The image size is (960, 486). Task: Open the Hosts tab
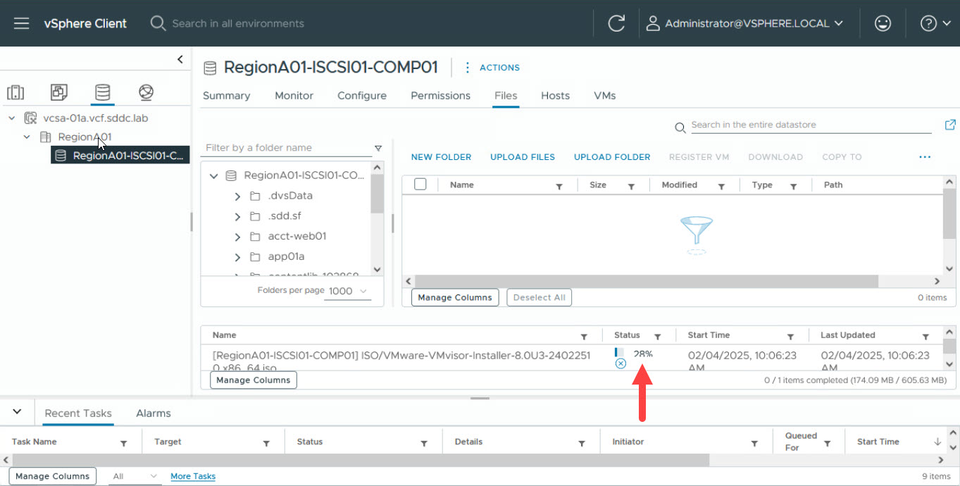pyautogui.click(x=555, y=96)
